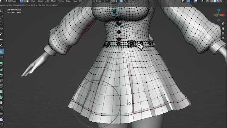Select the Rotate tool in the toolbar
Screen dimensions: 227x128
point(2,28)
